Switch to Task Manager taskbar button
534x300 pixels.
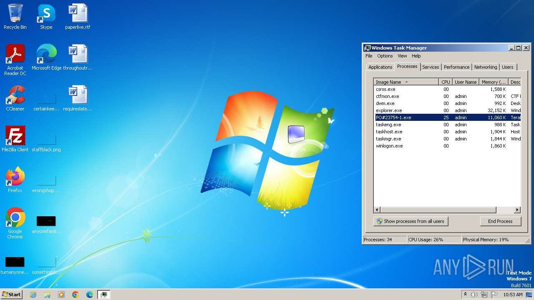click(x=103, y=295)
